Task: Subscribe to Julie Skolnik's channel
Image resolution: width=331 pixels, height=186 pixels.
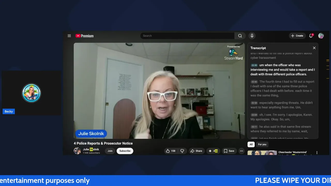Action: [125, 151]
